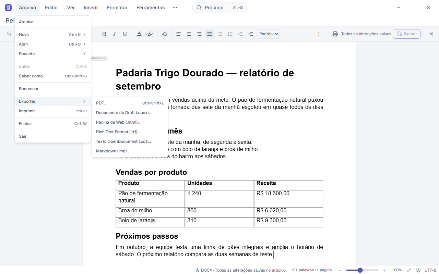Open the Ferramentas menu
Screen dimensions: 439x274
151,8
